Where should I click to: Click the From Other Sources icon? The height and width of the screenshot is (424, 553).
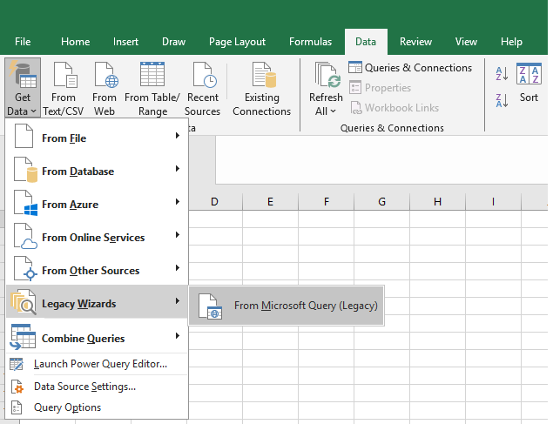click(25, 269)
